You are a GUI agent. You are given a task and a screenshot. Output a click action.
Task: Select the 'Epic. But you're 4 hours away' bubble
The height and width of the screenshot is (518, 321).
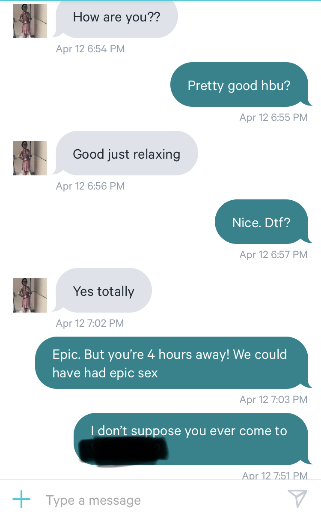tap(173, 363)
